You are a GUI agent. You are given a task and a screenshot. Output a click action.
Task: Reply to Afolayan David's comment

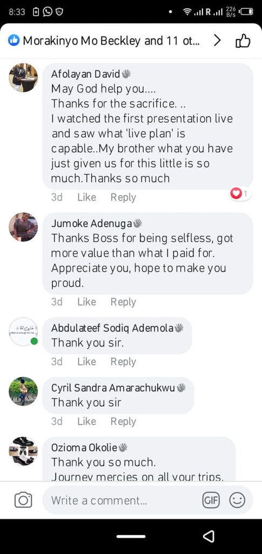point(123,197)
